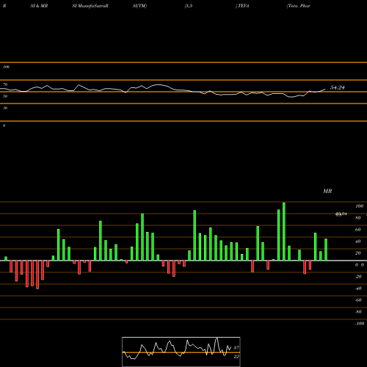Click the 50 level label on RSI axis

tap(5, 96)
